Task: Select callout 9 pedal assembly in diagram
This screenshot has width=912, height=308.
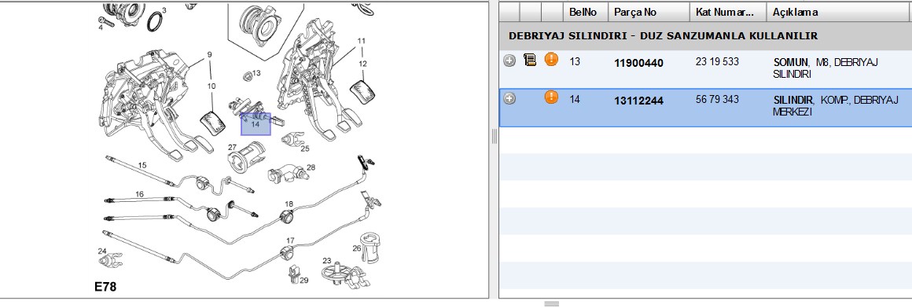Action: pos(209,55)
